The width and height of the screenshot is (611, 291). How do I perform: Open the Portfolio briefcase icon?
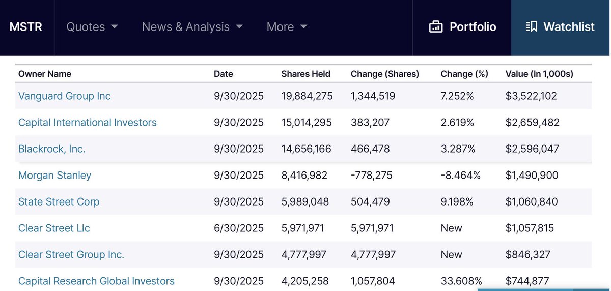click(x=436, y=27)
